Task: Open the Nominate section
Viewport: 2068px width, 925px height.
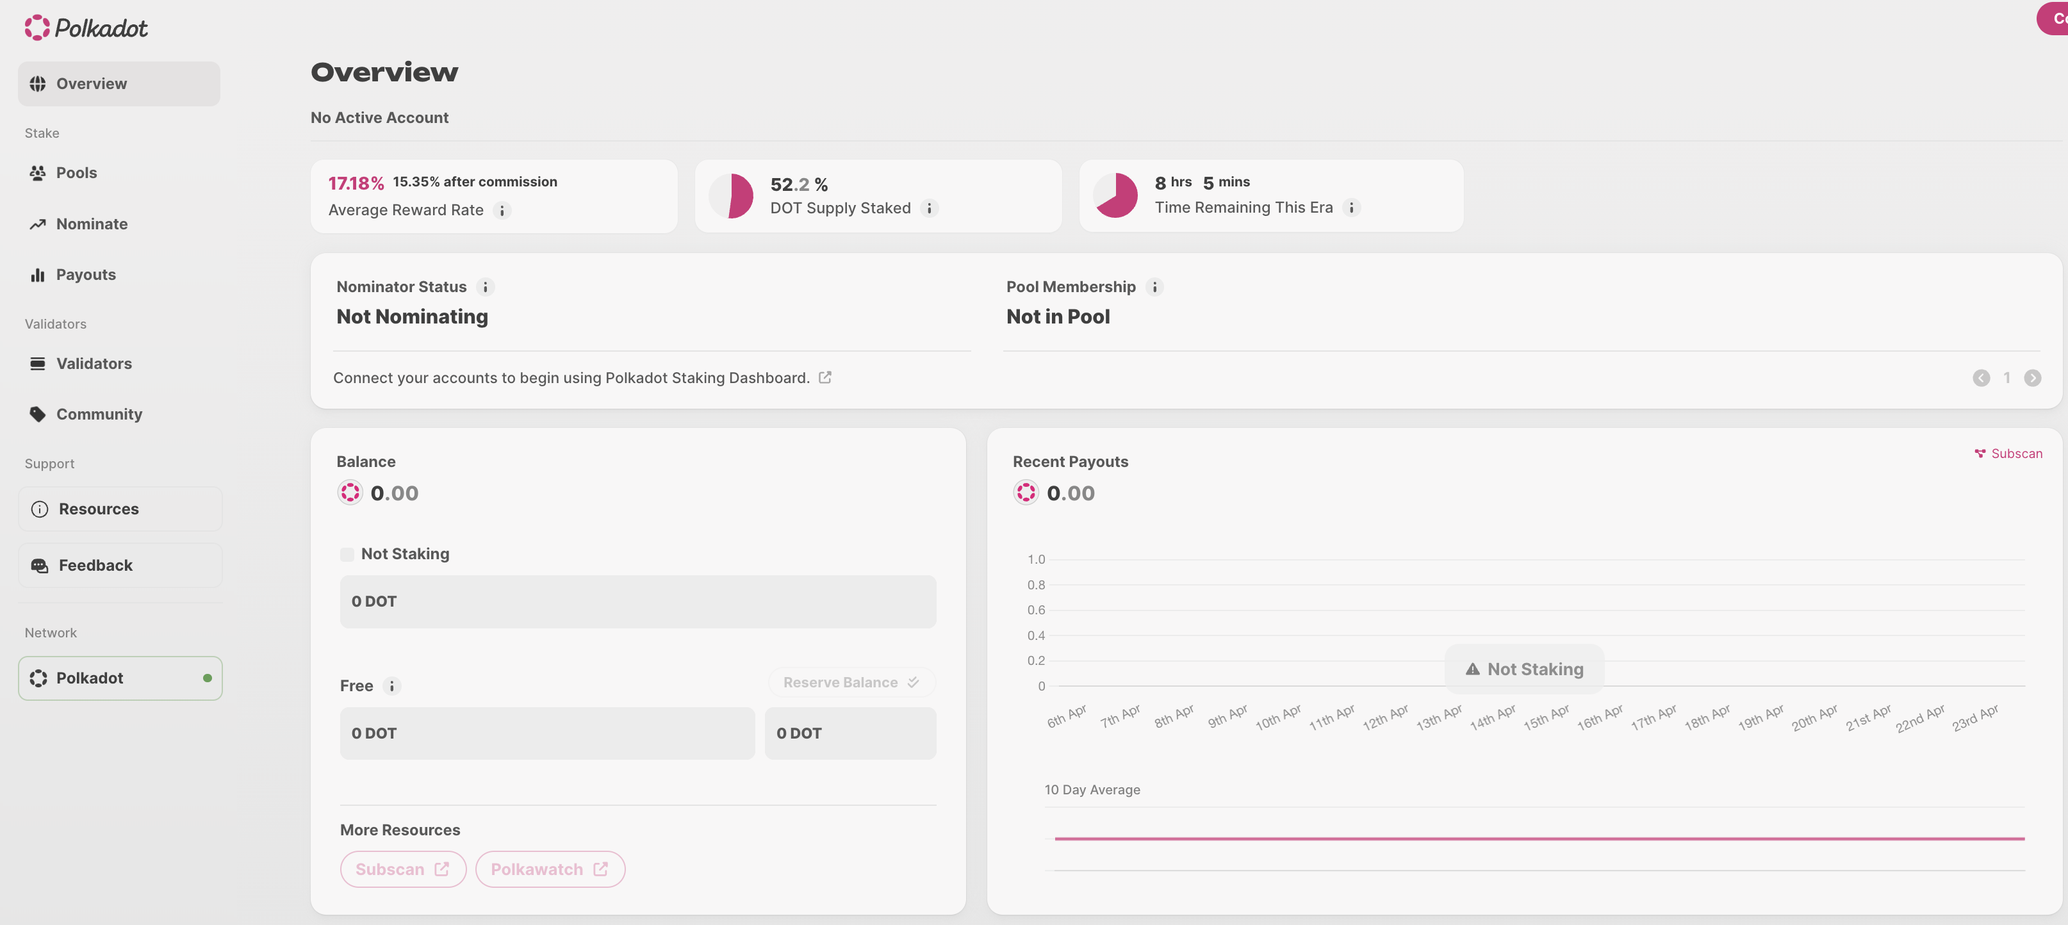Action: [119, 224]
